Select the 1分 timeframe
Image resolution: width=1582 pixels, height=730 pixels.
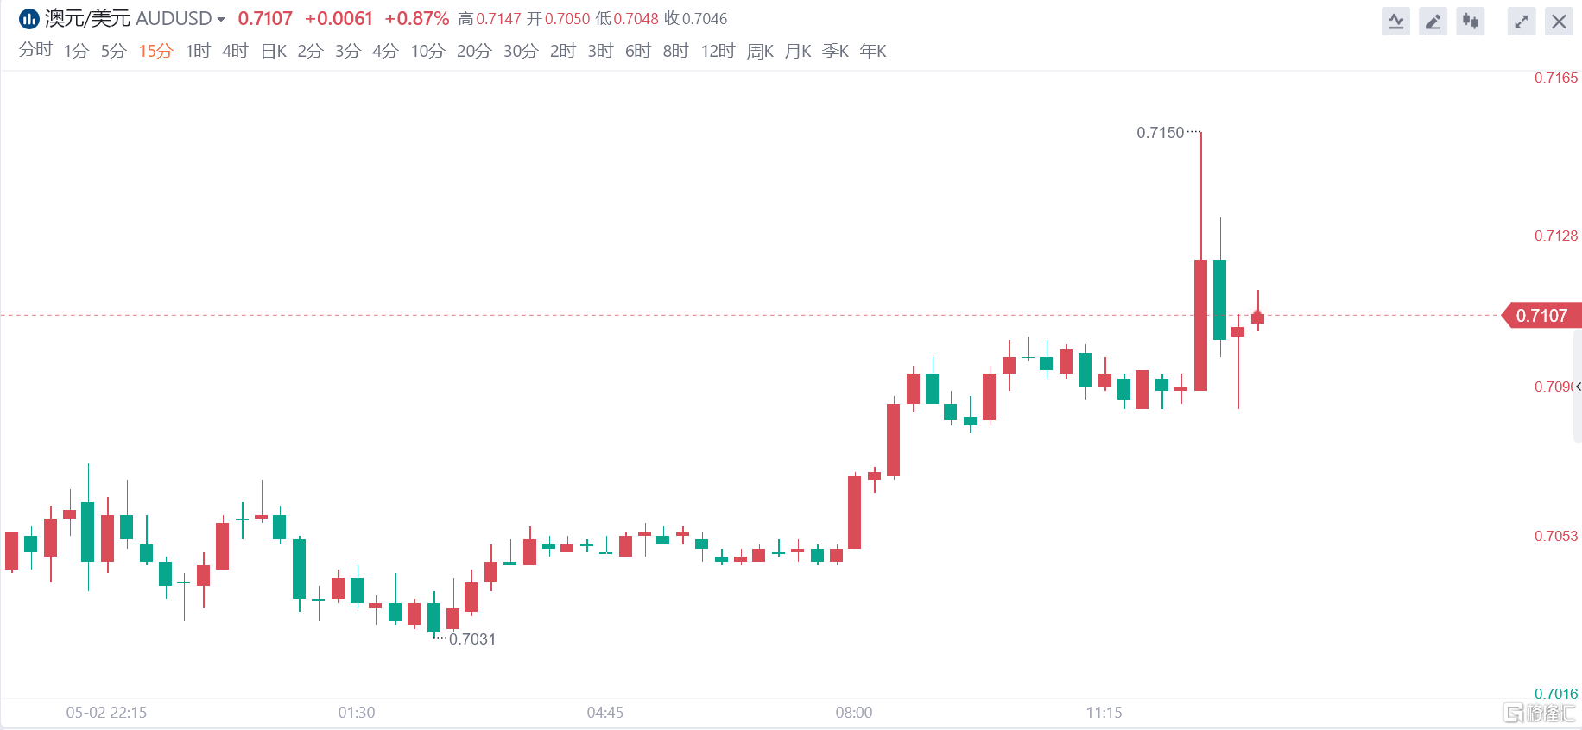[76, 51]
